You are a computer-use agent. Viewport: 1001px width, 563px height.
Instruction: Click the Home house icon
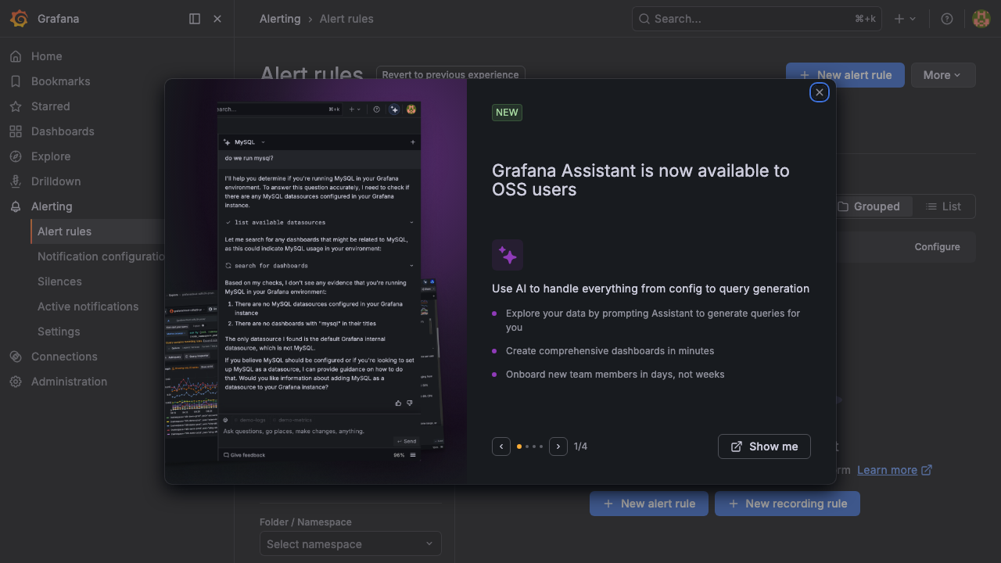click(16, 56)
